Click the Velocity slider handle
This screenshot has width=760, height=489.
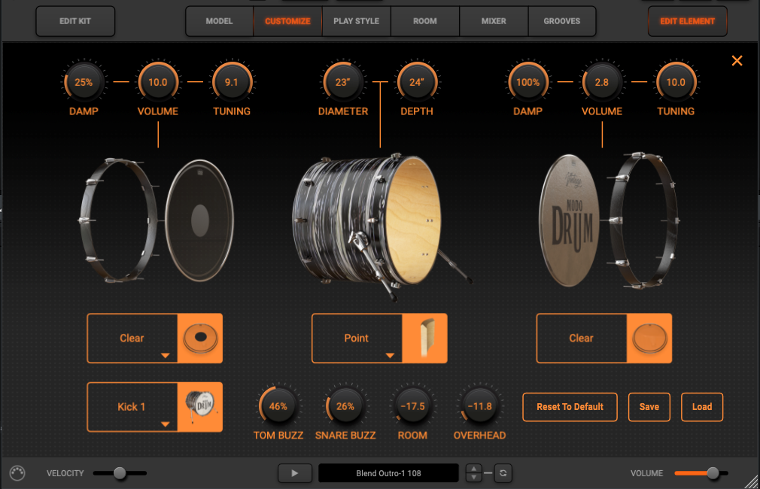120,473
